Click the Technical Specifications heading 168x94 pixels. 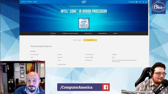(41, 46)
